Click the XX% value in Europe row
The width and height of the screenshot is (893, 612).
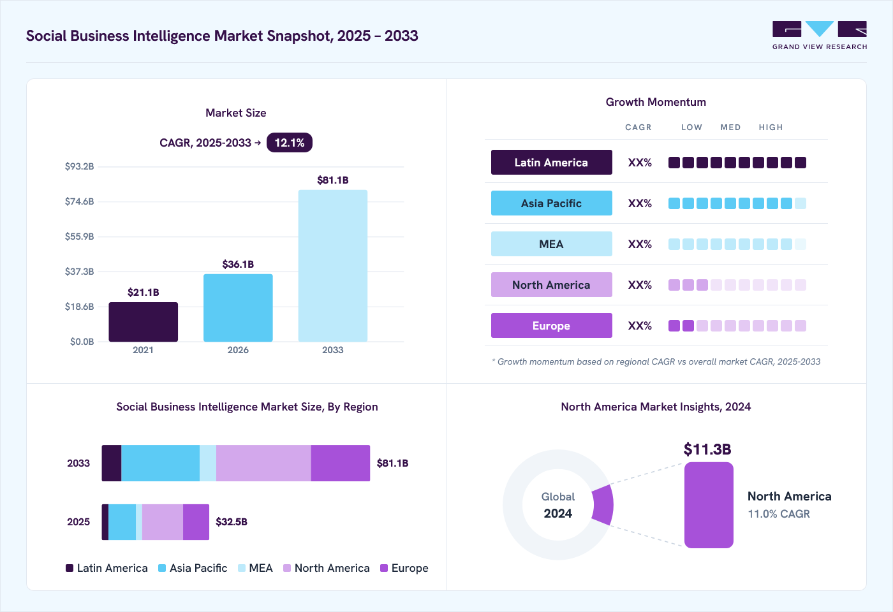pos(640,326)
